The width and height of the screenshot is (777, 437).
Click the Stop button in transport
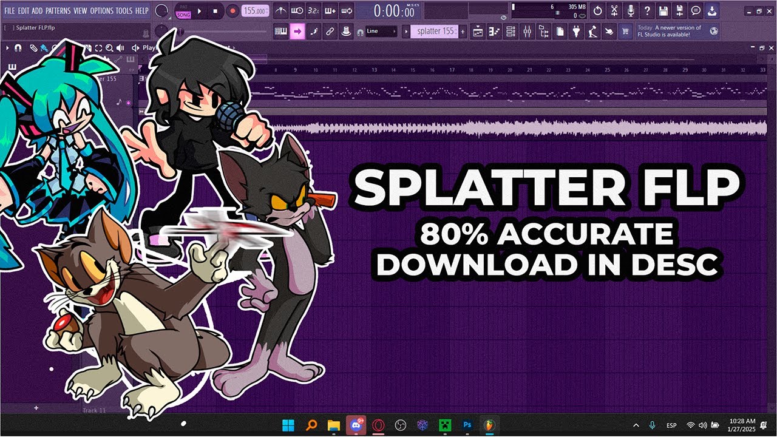(215, 11)
